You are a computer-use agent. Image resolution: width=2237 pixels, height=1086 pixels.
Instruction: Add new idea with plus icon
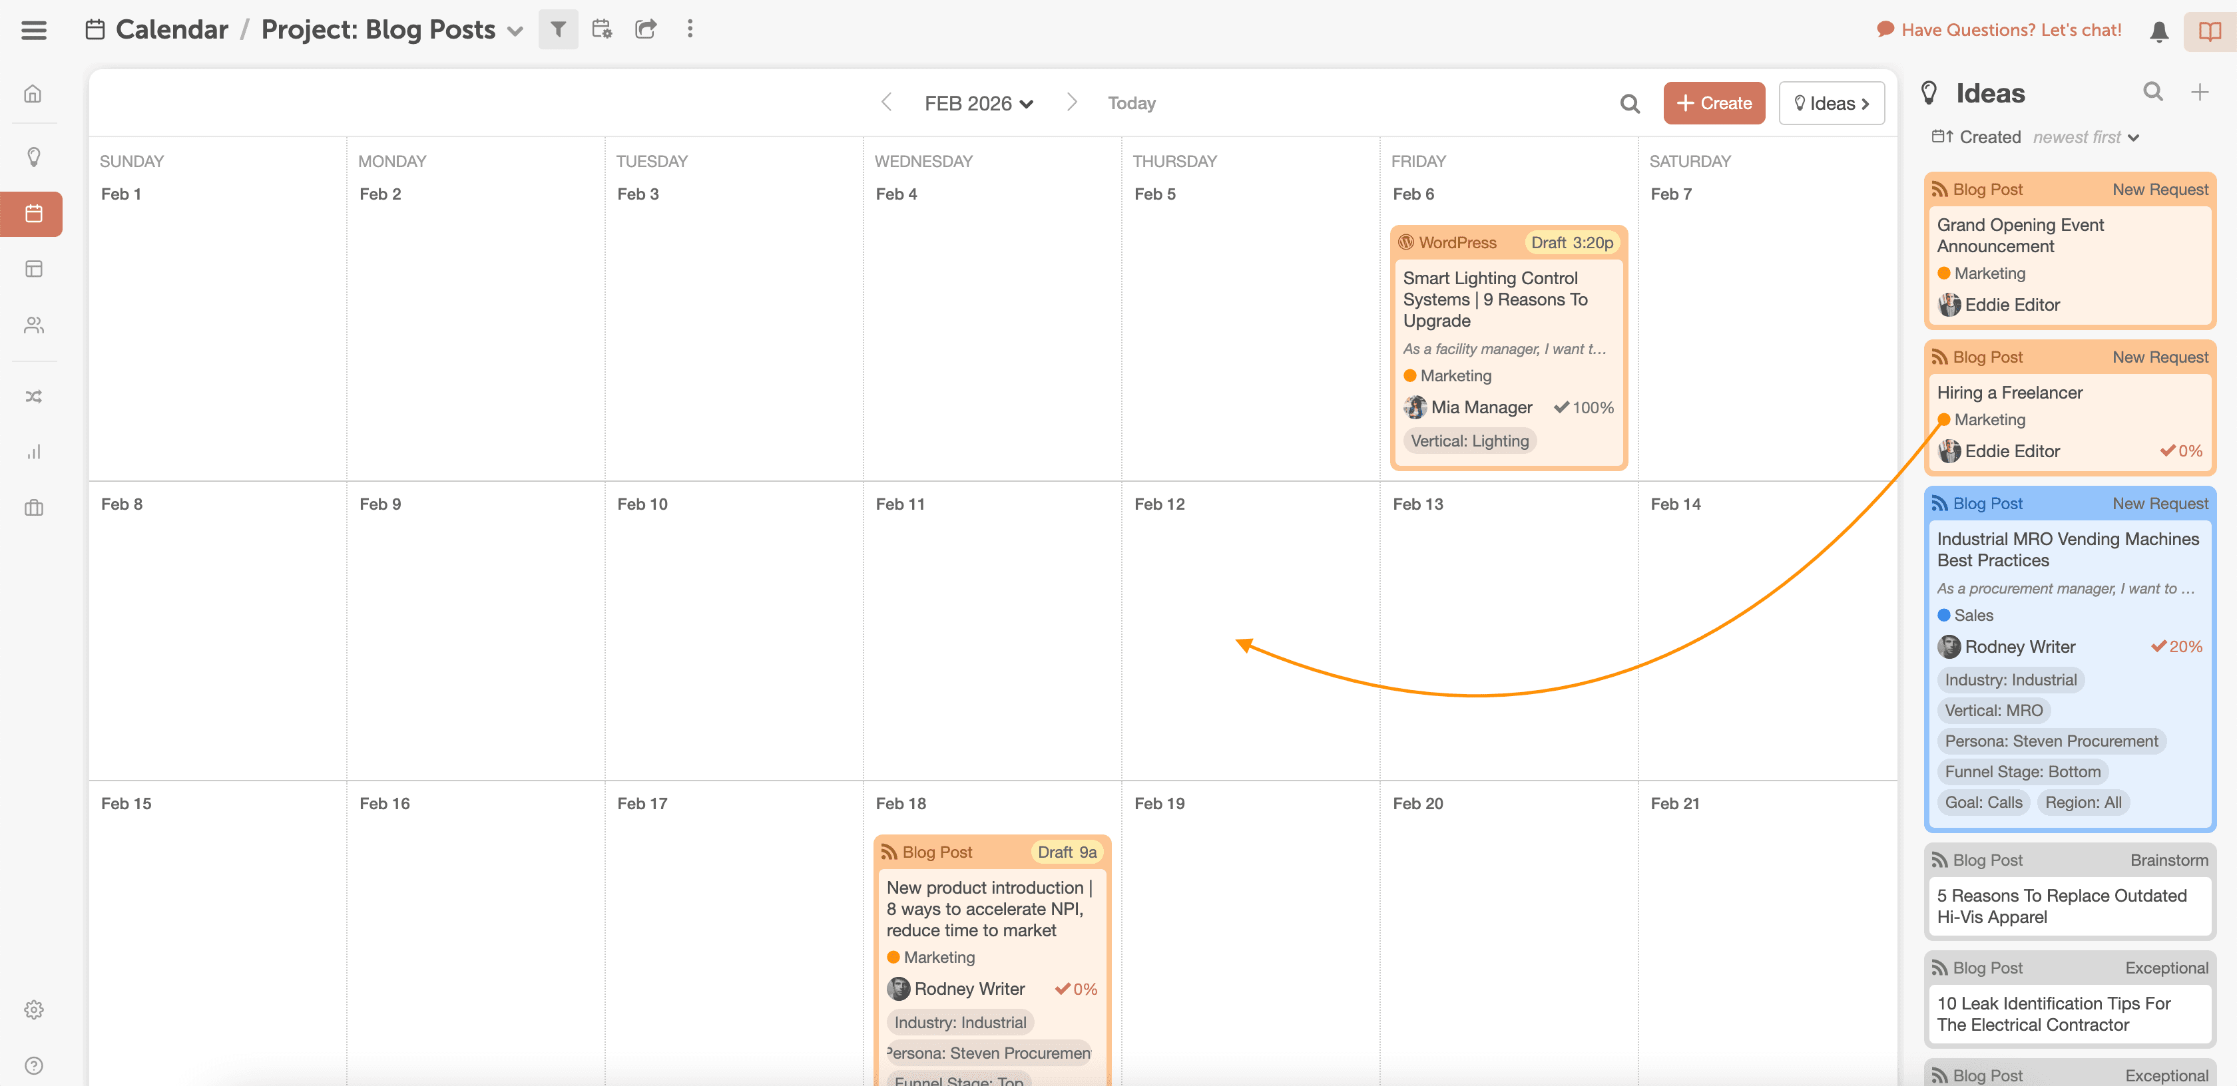[2199, 92]
